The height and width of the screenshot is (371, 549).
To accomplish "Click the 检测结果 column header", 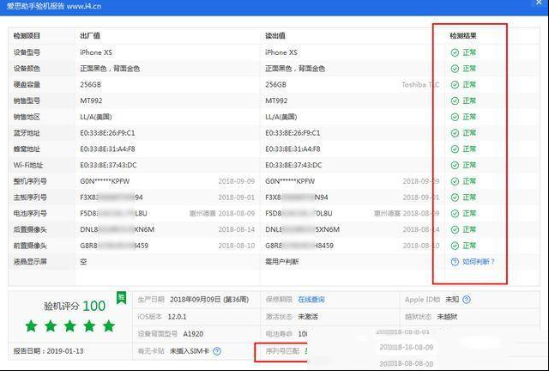I will (x=463, y=36).
